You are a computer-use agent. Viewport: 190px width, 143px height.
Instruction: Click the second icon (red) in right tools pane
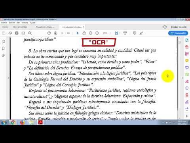tap(187, 47)
